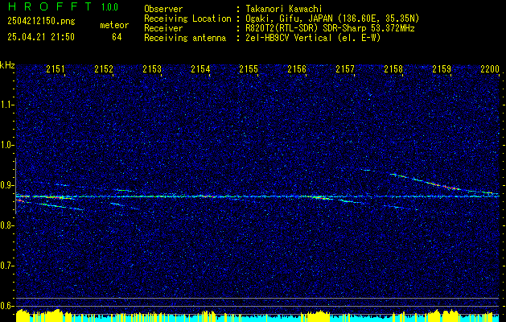Click time axis marker 2153

pyautogui.click(x=152, y=69)
